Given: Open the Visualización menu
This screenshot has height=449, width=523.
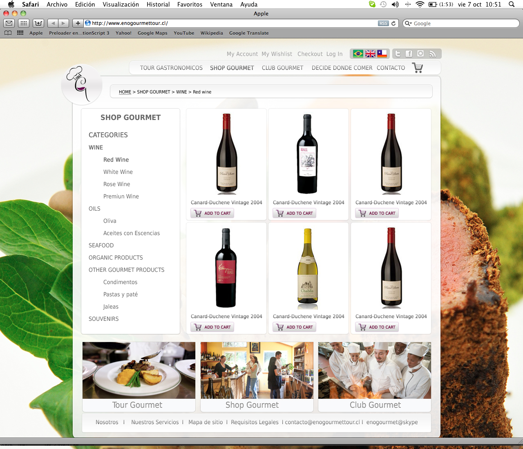Looking at the screenshot, I should click(121, 4).
